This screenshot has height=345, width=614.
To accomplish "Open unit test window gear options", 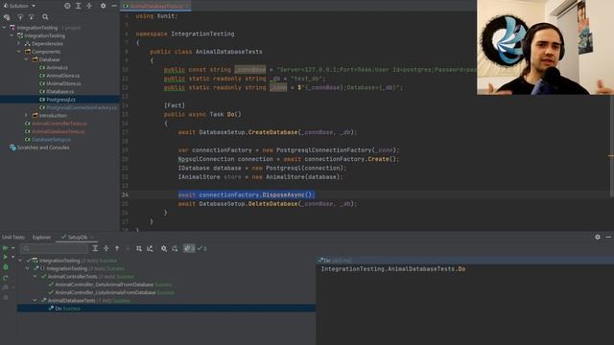I will pos(598,237).
